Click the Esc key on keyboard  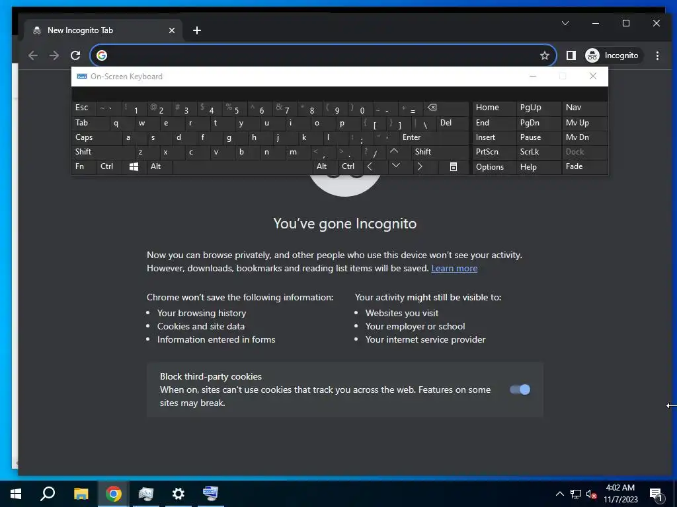pyautogui.click(x=84, y=108)
